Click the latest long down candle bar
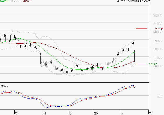This screenshot has width=164, height=115. [134, 56]
